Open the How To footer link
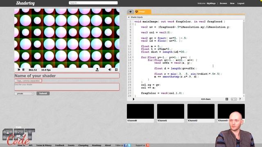This screenshot has height=147, width=262. (x=21, y=145)
